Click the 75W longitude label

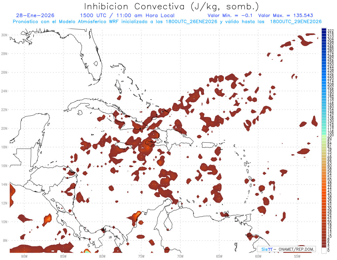coord(141,256)
